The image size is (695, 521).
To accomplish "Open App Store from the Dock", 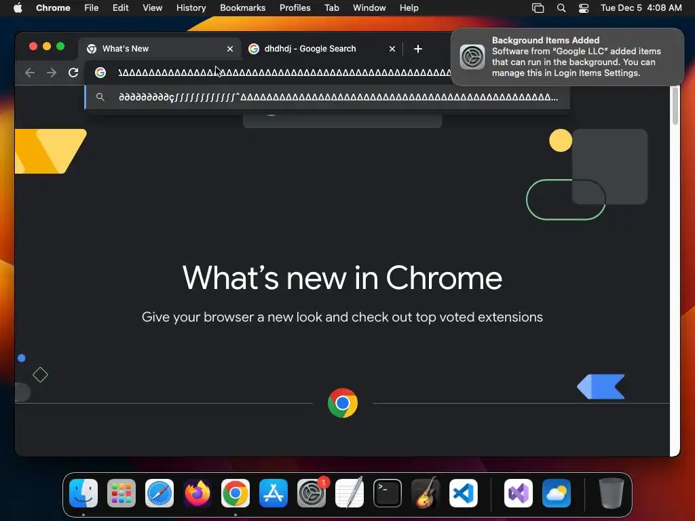I will (274, 493).
